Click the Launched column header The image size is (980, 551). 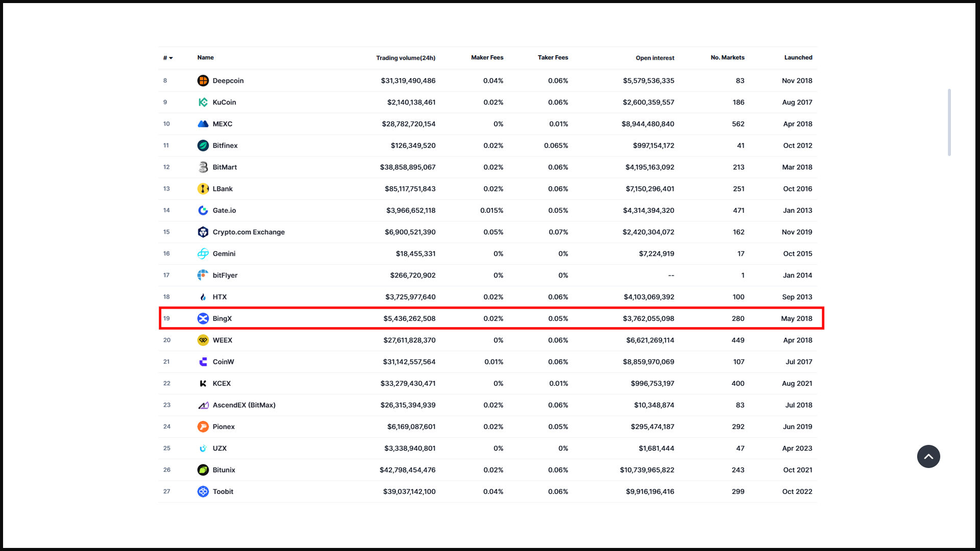point(798,58)
